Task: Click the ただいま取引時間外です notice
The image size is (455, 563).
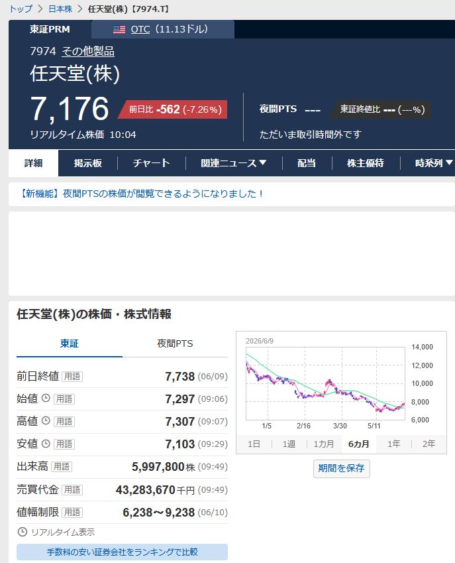Action: pos(310,135)
